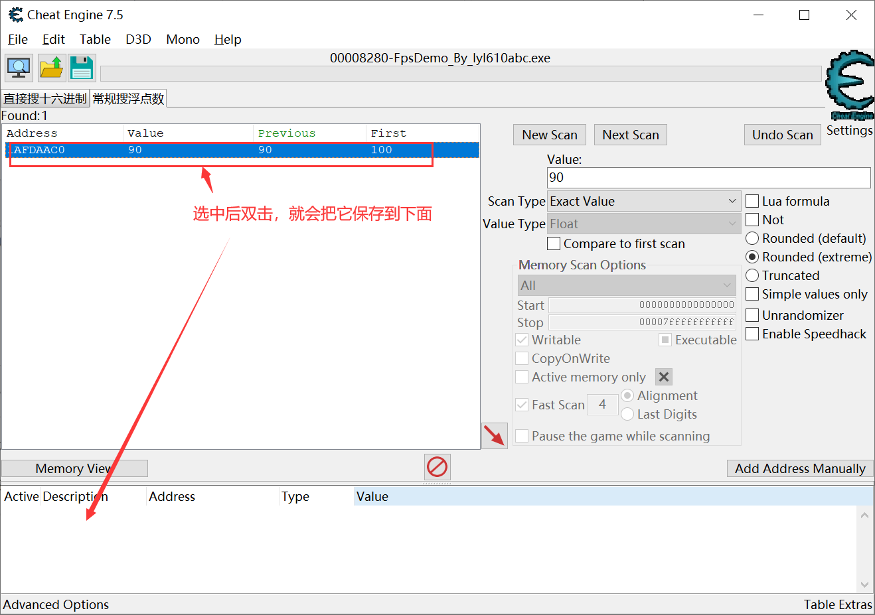Open the File menu
The width and height of the screenshot is (875, 615).
click(18, 39)
